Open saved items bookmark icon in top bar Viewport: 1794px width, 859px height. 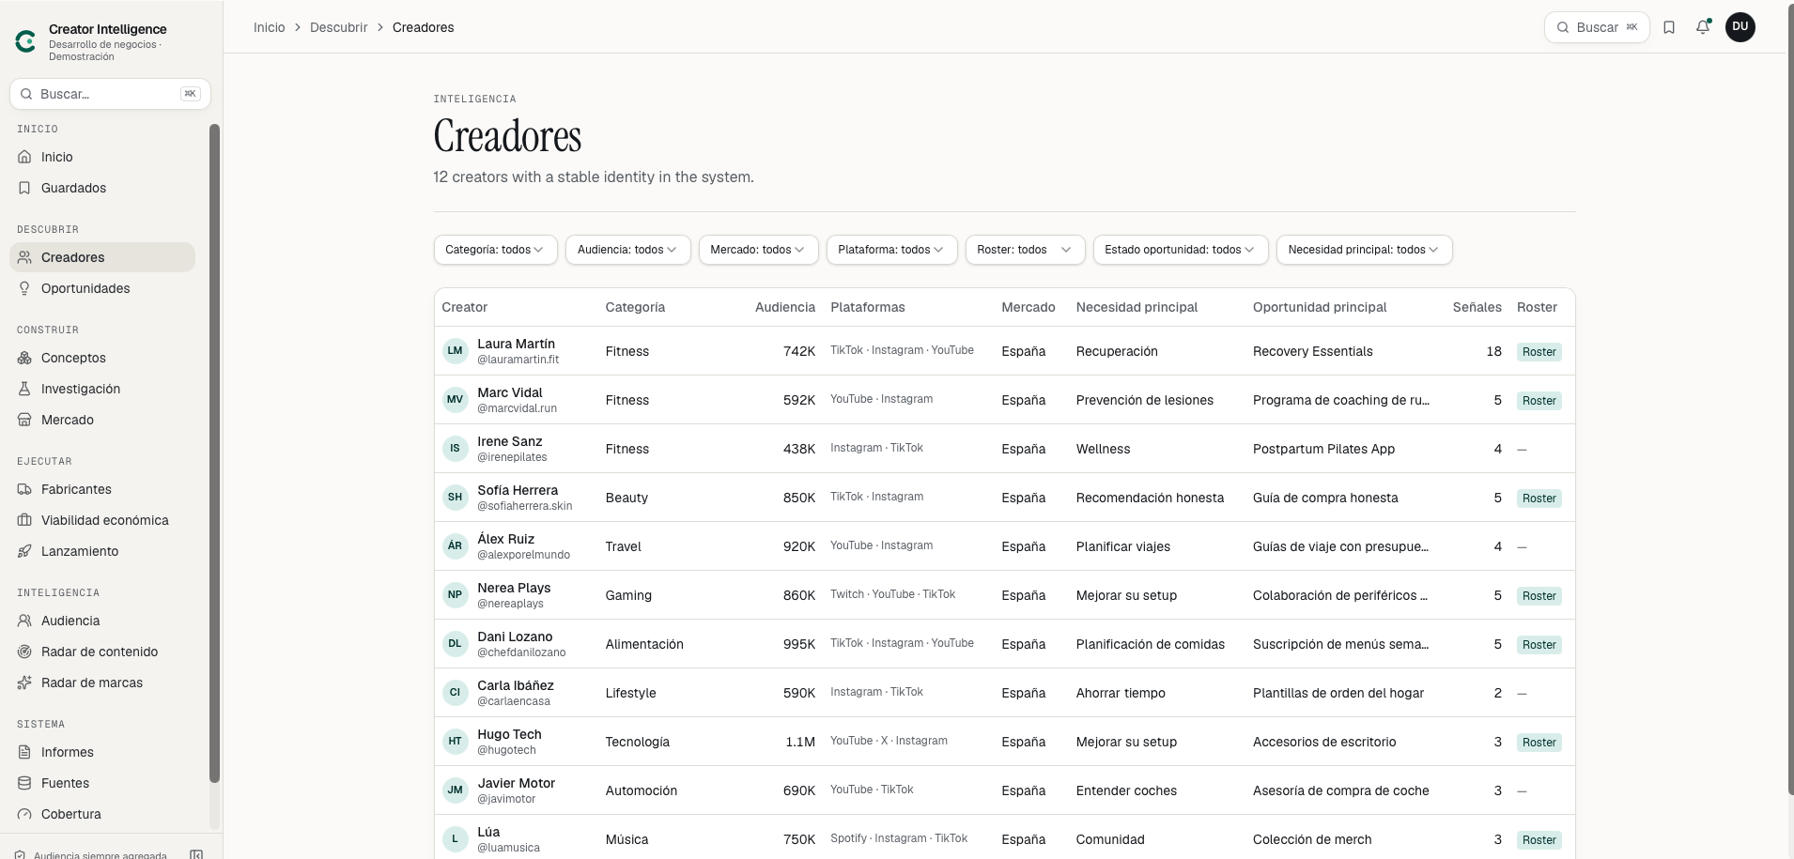click(x=1669, y=27)
